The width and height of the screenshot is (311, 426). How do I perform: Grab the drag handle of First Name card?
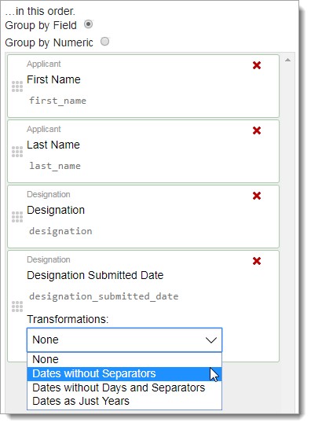(x=17, y=86)
